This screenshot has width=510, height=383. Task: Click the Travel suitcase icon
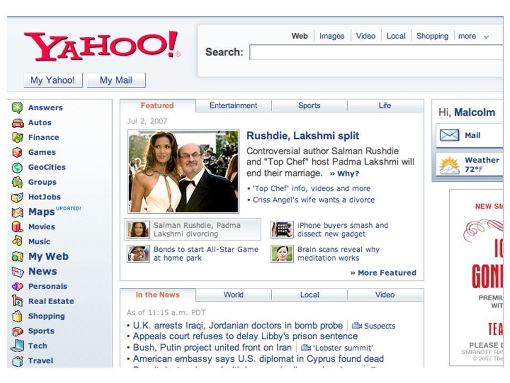18,361
